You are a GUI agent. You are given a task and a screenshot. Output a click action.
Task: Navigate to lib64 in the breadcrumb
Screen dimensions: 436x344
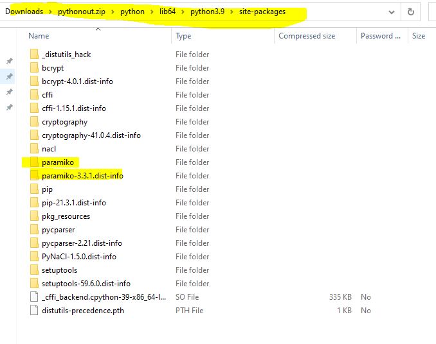coord(167,12)
